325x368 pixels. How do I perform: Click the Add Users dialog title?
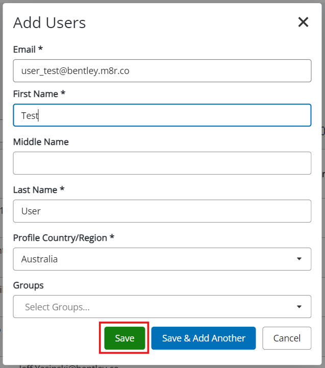tap(49, 22)
